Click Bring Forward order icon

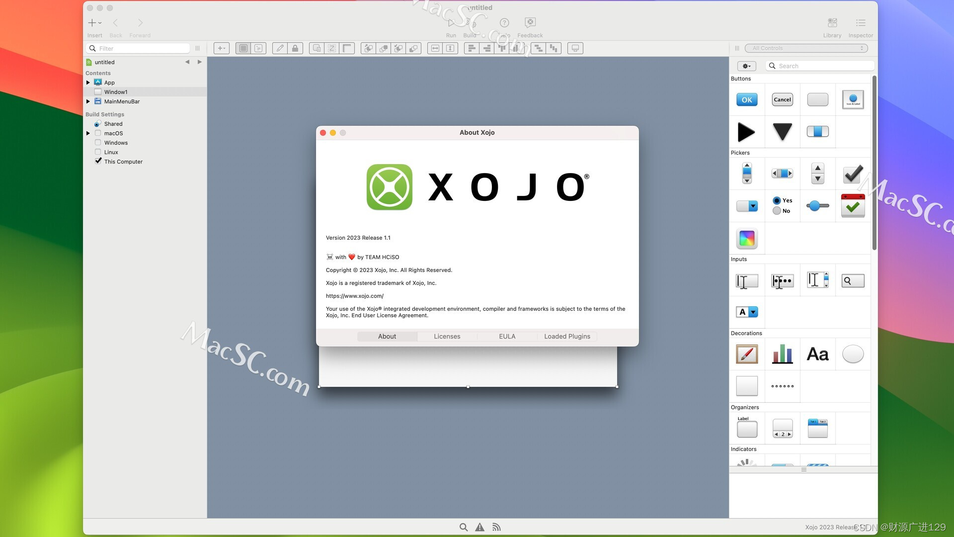(368, 48)
